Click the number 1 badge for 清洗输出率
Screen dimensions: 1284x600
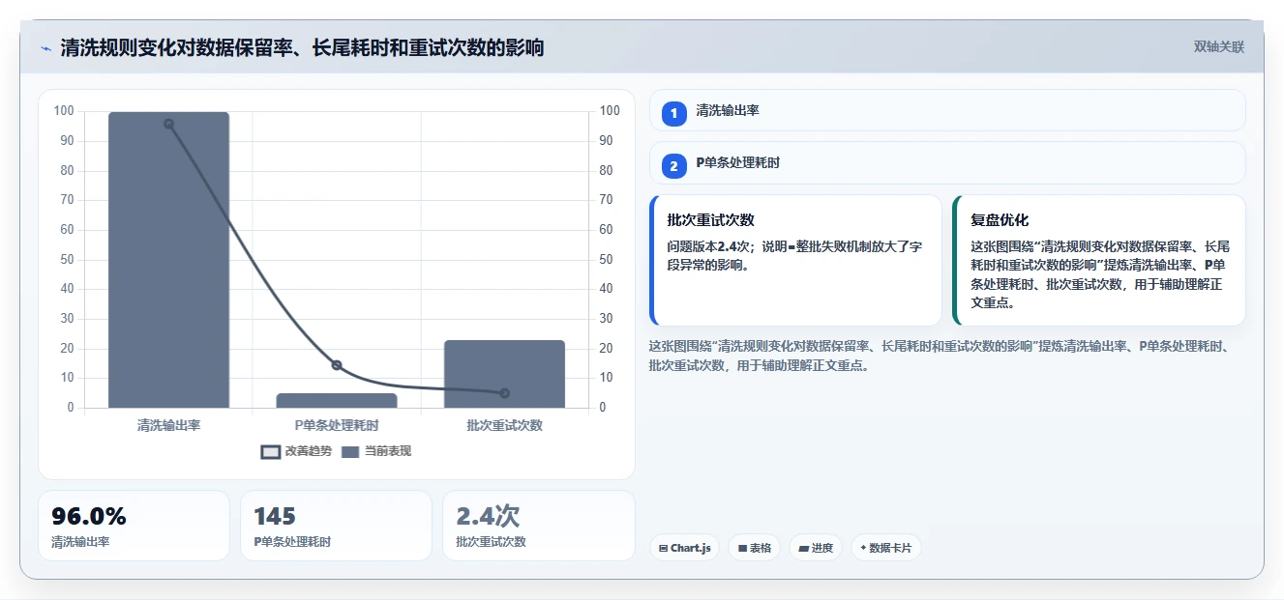point(674,113)
